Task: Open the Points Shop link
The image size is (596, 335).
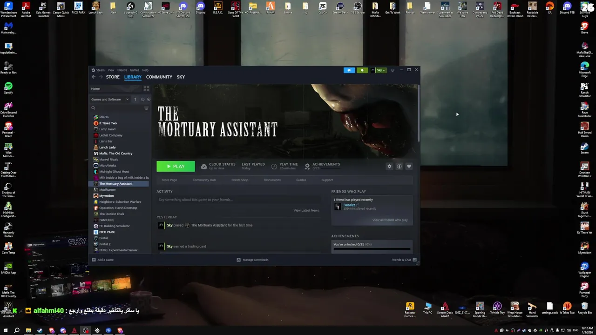Action: tap(240, 180)
